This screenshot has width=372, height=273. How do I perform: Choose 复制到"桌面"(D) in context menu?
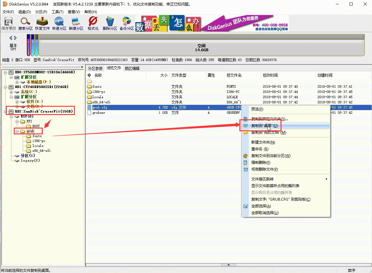tap(286, 126)
